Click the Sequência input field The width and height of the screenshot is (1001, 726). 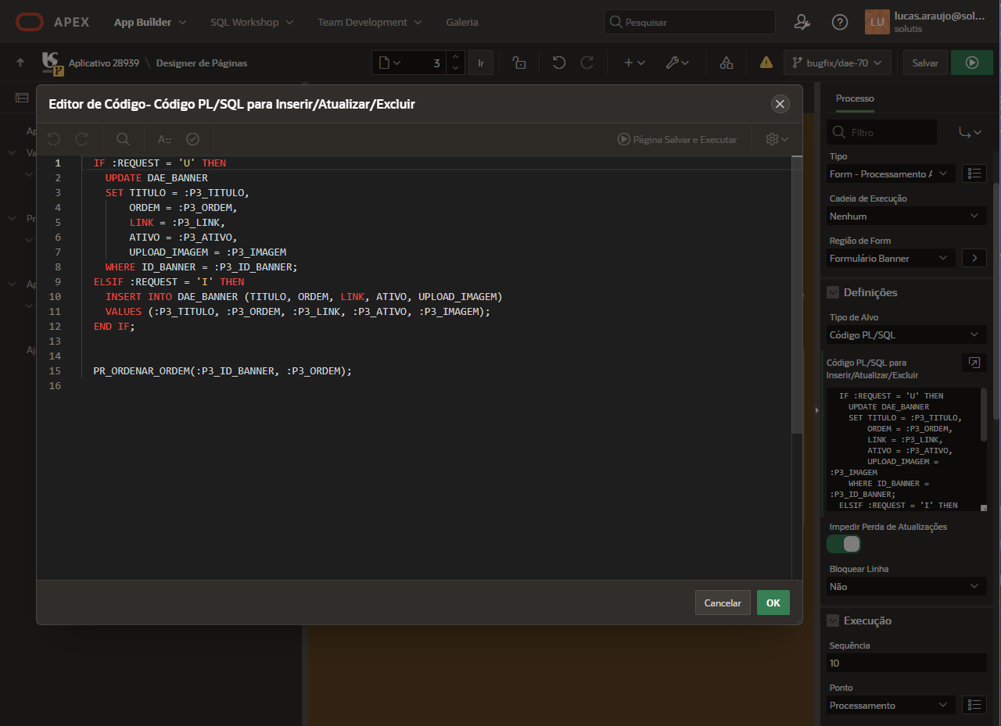906,663
